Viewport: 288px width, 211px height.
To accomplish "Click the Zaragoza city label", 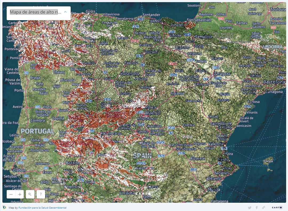I will 222,74.
